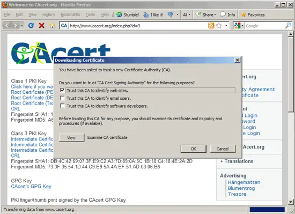Open the Hängematten advertising link
The height and width of the screenshot is (214, 295).
click(244, 182)
